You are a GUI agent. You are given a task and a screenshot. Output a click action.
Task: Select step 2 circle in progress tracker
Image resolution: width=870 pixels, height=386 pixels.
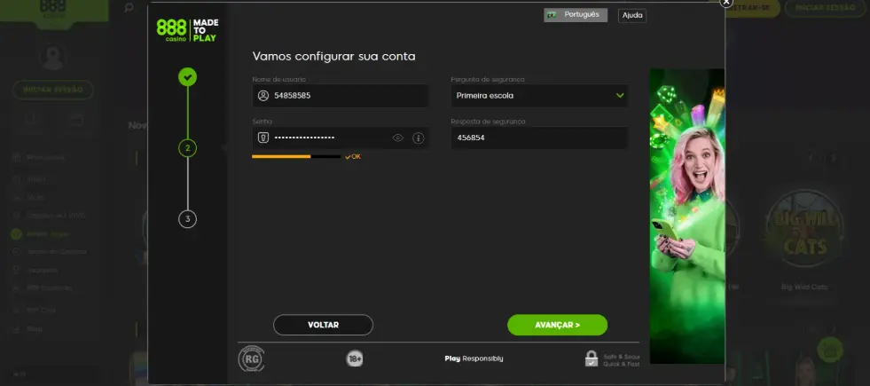point(187,147)
